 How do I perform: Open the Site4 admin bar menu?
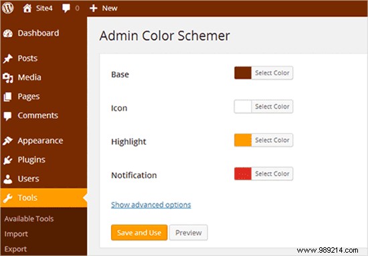tap(37, 8)
